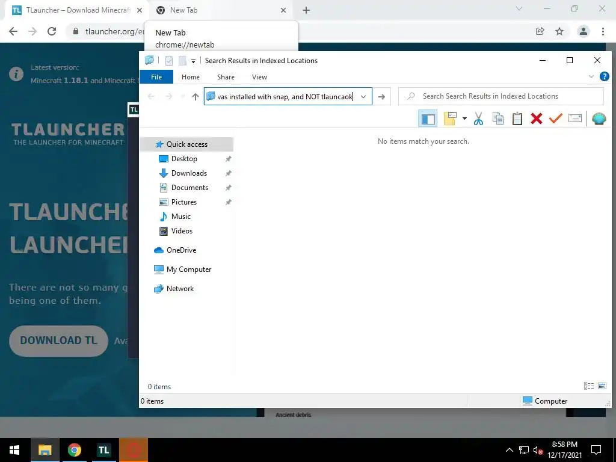616x462 pixels.
Task: Click the Paste clipboard icon
Action: (517, 119)
